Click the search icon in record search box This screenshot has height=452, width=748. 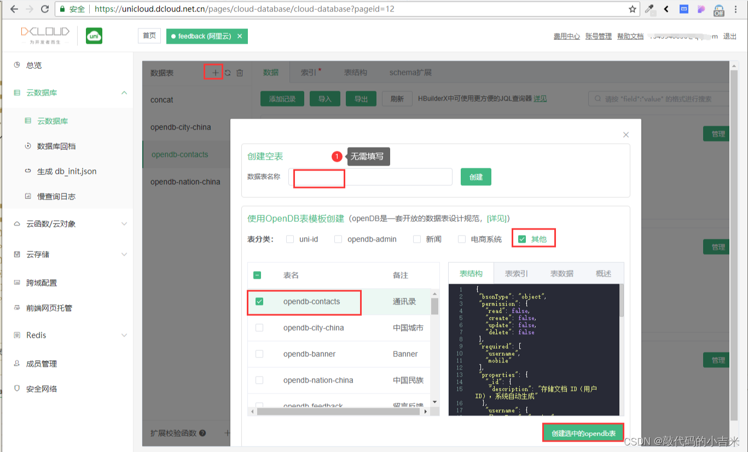point(598,99)
